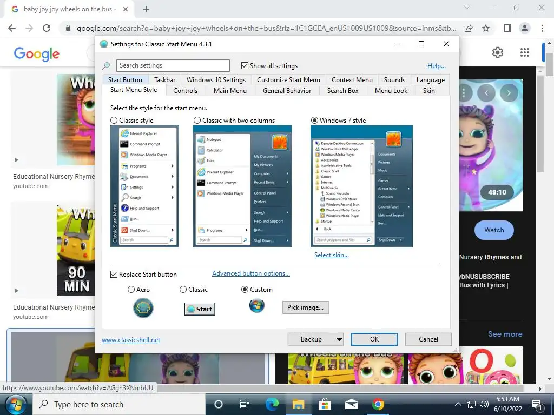Image resolution: width=554 pixels, height=415 pixels.
Task: Click Chrome's address bar URL
Action: pos(266,28)
